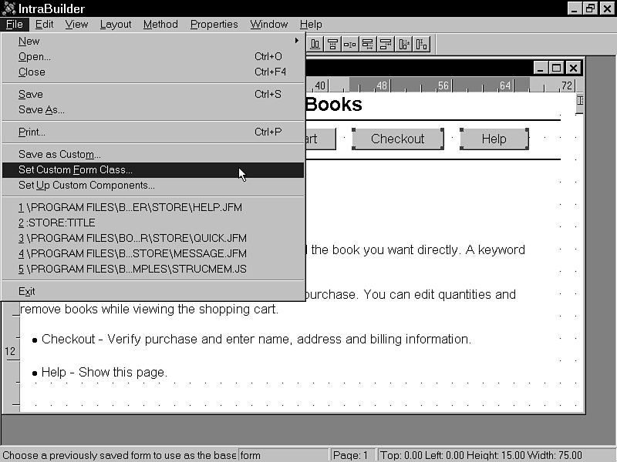Maximize the inner form designer window
Viewport: 617px width, 462px height.
[x=557, y=68]
